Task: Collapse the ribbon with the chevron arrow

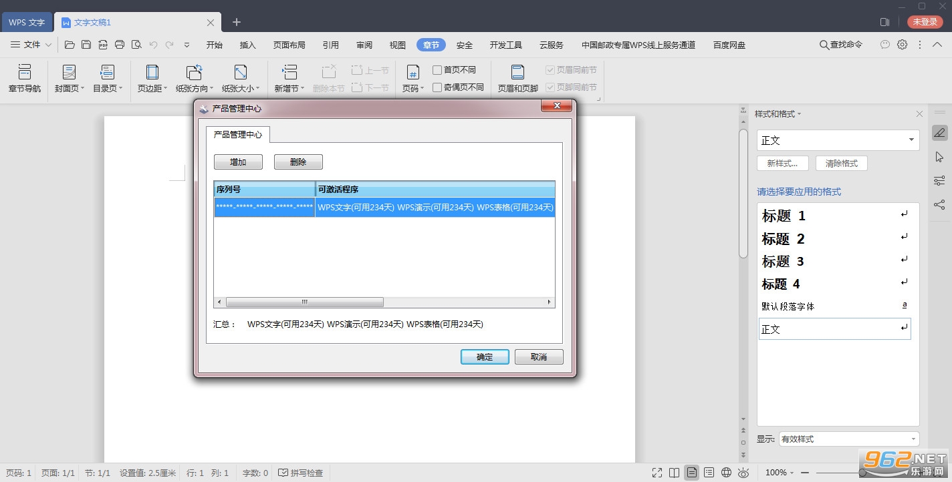Action: pyautogui.click(x=939, y=45)
